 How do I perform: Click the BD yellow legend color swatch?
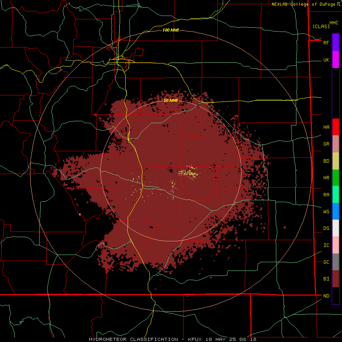[x=336, y=161]
